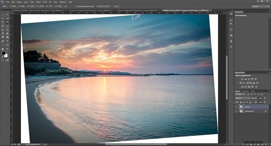Switch to the Paths tab

click(x=253, y=91)
